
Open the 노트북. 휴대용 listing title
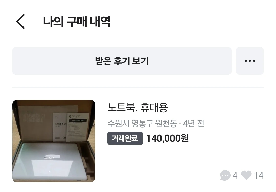pyautogui.click(x=138, y=107)
